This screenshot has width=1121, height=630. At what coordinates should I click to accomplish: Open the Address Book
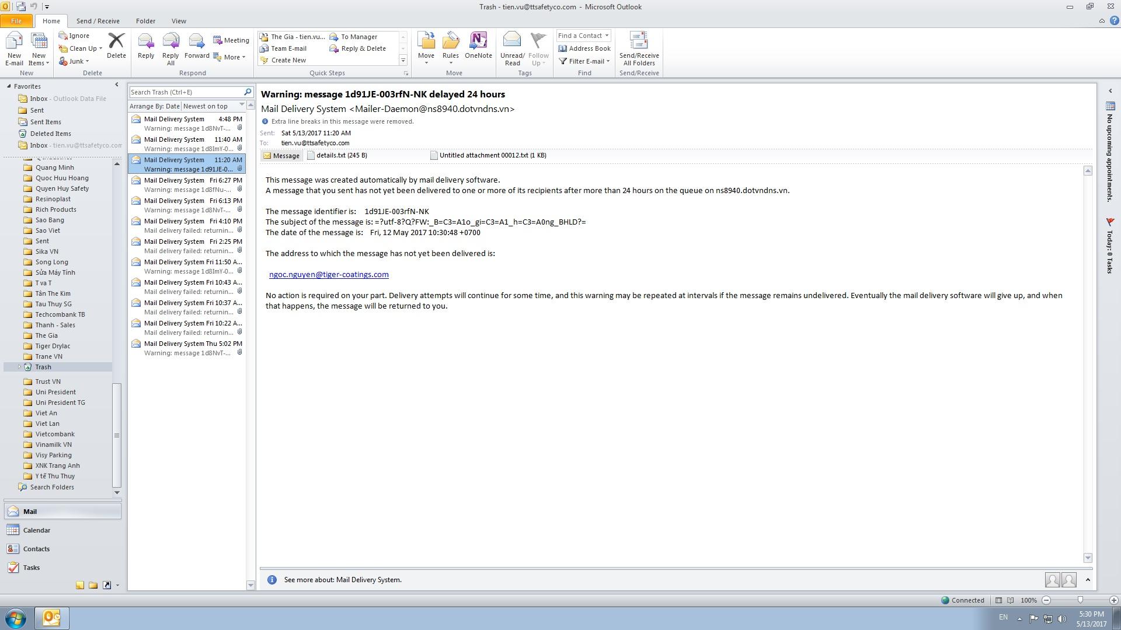click(584, 48)
